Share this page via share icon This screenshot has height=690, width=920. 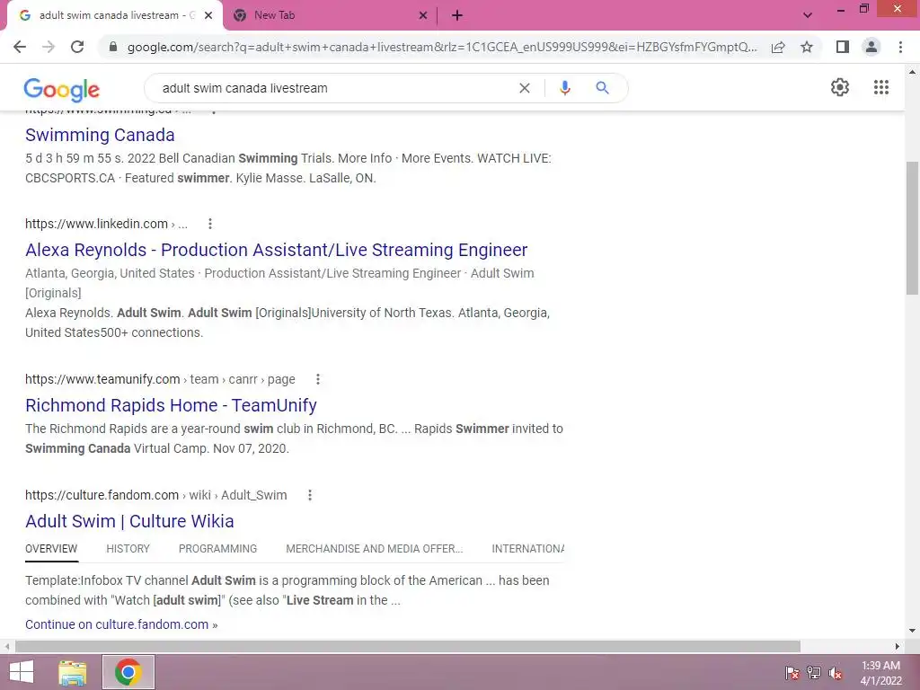778,47
